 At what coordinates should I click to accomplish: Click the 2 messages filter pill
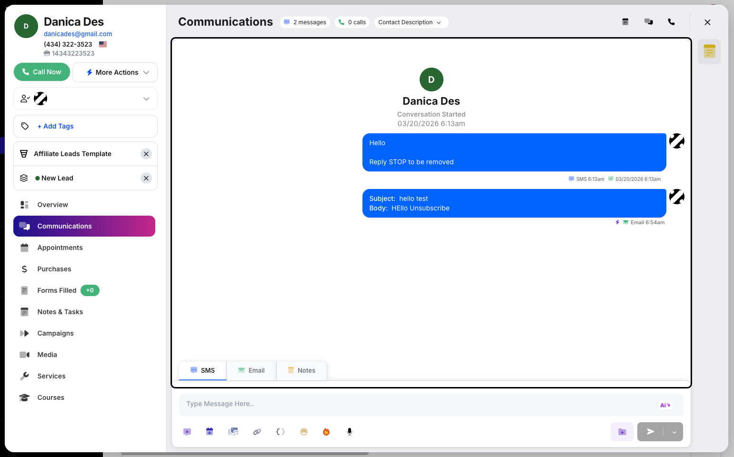click(305, 22)
